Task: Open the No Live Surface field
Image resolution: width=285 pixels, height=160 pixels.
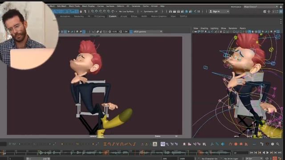Action: 126,12
